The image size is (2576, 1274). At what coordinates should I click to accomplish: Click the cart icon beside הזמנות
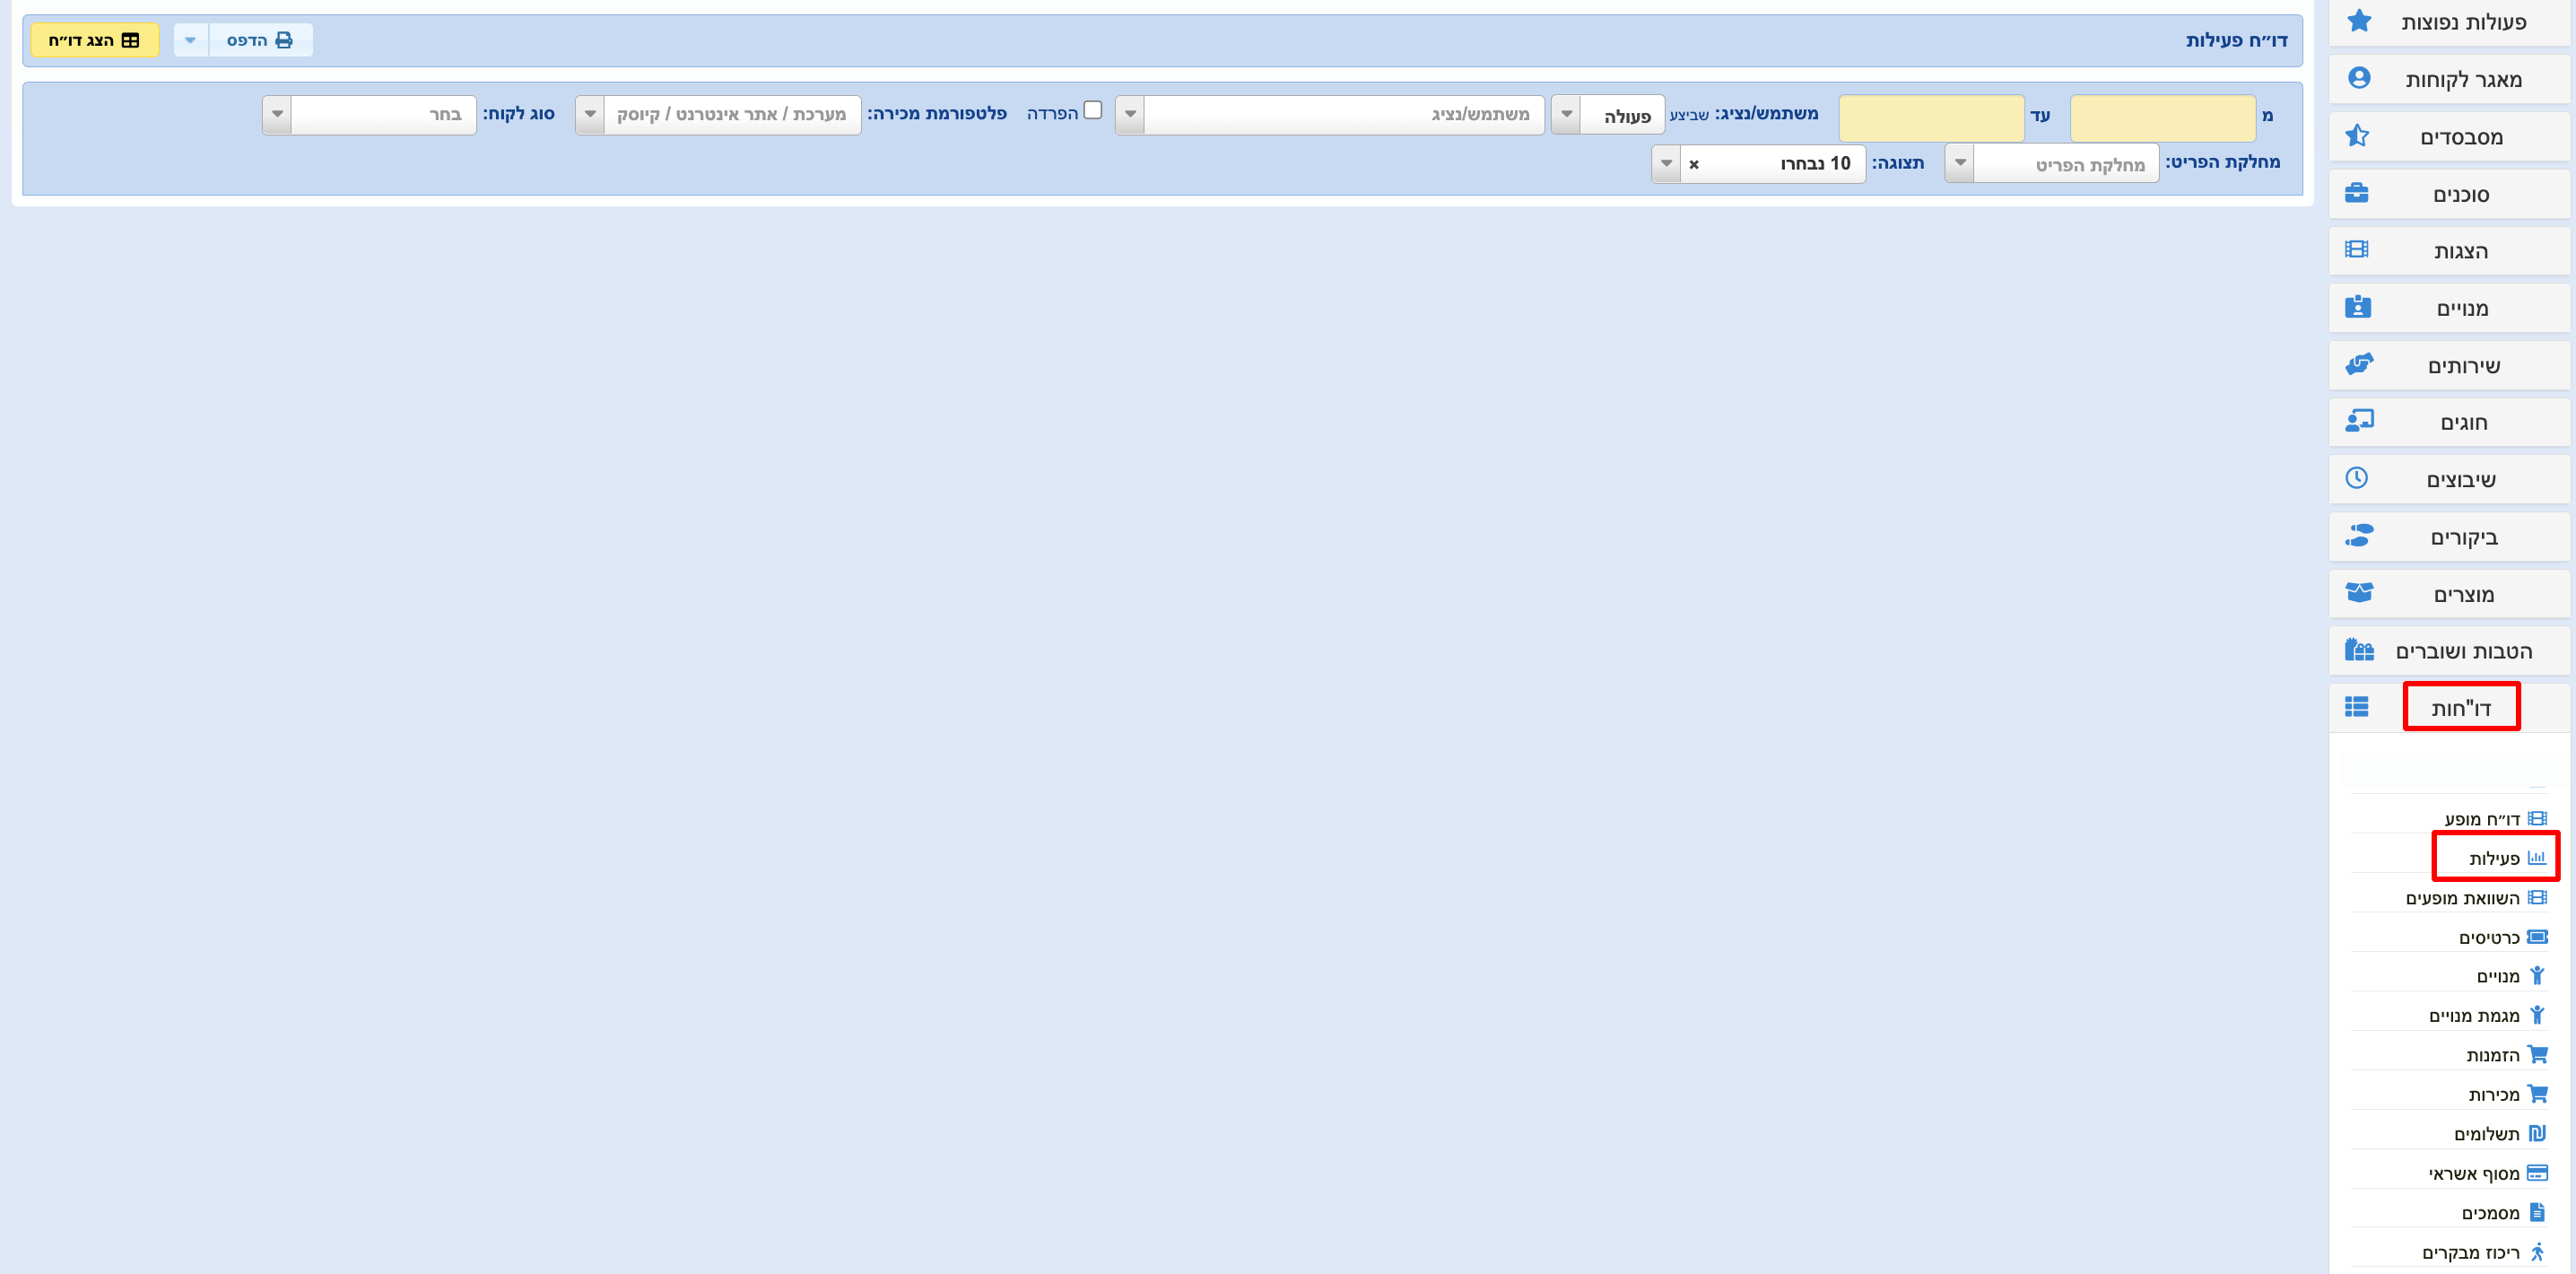click(2537, 1054)
